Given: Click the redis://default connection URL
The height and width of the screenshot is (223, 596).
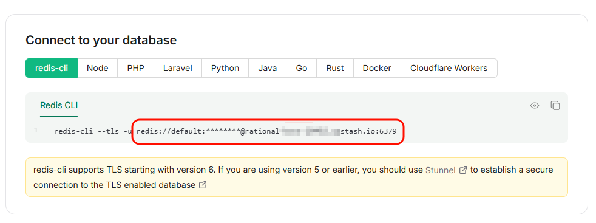Looking at the screenshot, I should point(266,132).
